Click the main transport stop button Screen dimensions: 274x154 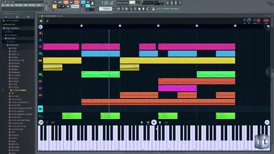64,6
